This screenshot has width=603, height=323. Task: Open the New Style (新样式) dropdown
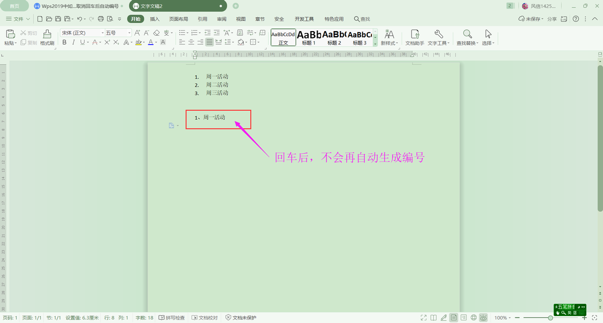[389, 43]
